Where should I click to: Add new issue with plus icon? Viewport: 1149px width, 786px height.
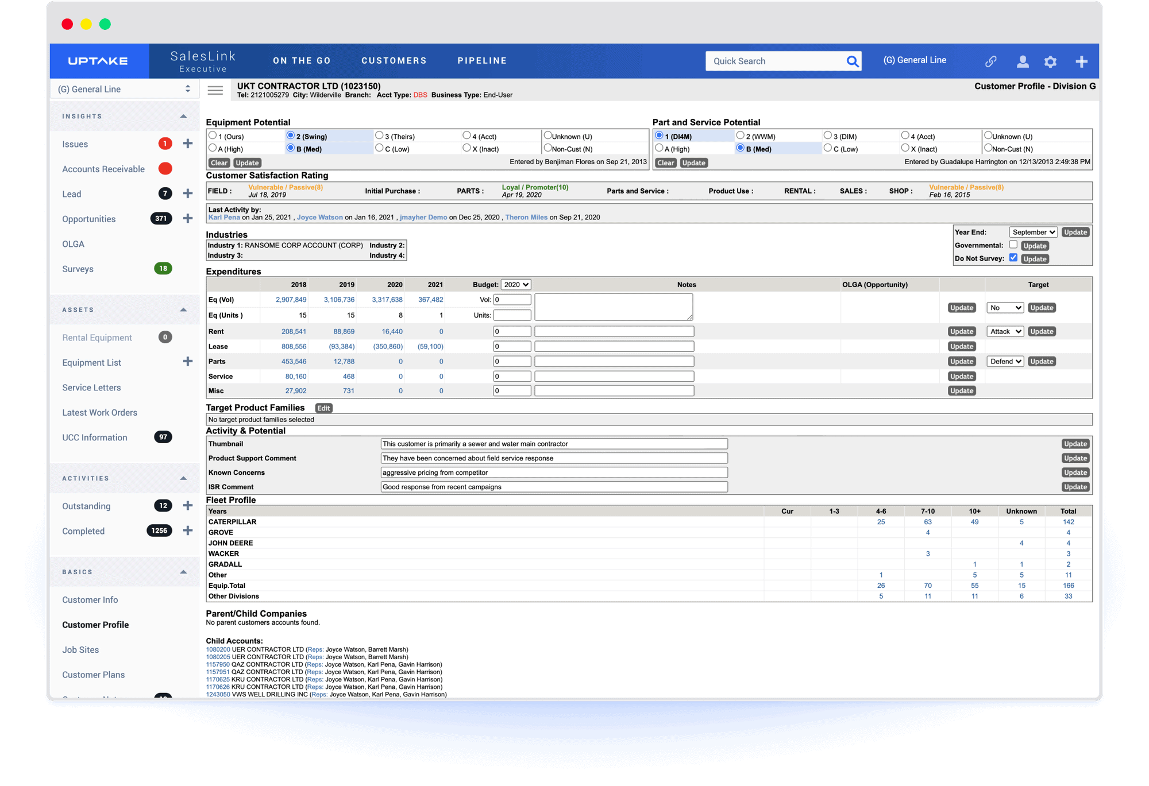(x=187, y=144)
